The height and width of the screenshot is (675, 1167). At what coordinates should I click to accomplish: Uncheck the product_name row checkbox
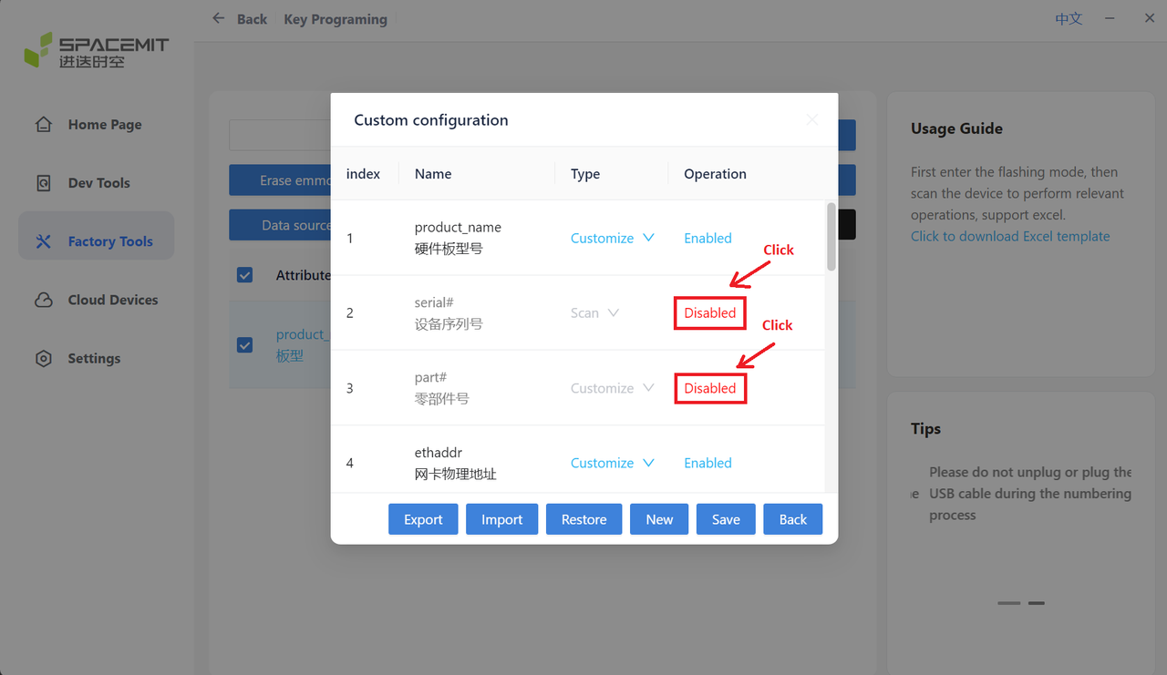click(x=244, y=344)
